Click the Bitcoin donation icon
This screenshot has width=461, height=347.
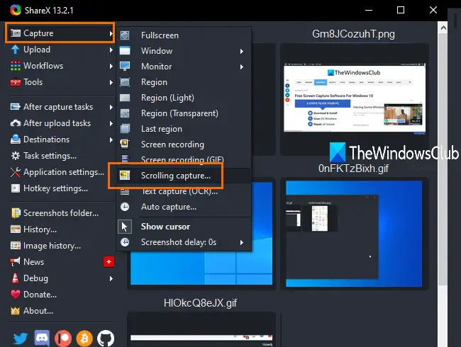tap(84, 339)
